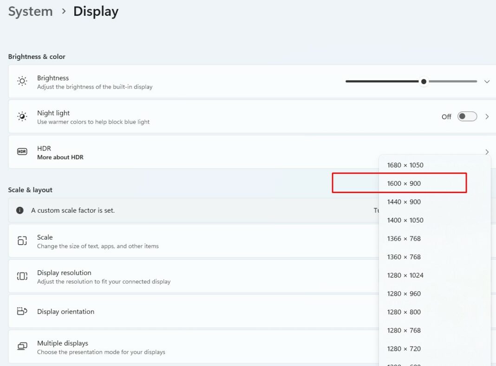496x366 pixels.
Task: Select the 1680 × 1050 resolution
Action: [405, 165]
